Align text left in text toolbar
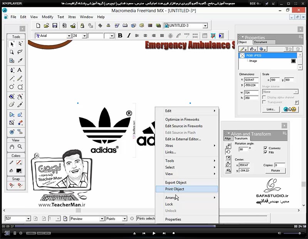This screenshot has width=308, height=239. (x=137, y=35)
